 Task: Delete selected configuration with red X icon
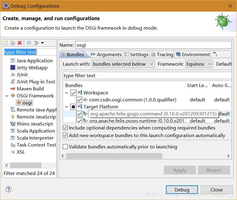tap(20, 43)
